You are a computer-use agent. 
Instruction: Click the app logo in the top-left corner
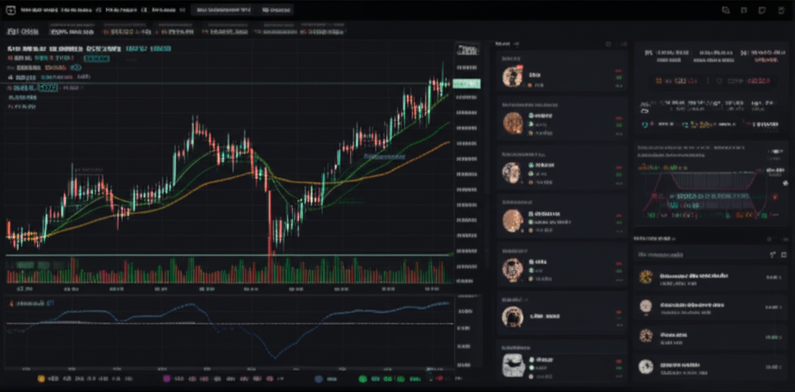pos(10,9)
